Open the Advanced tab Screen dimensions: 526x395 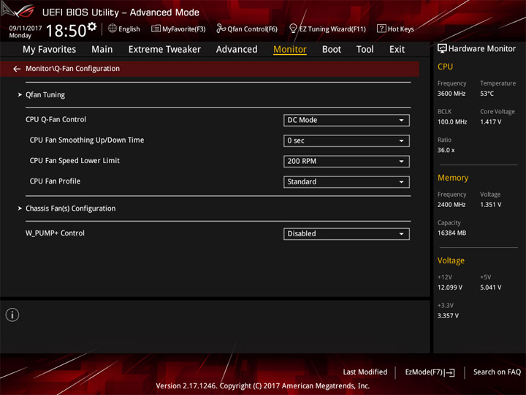[x=237, y=50]
